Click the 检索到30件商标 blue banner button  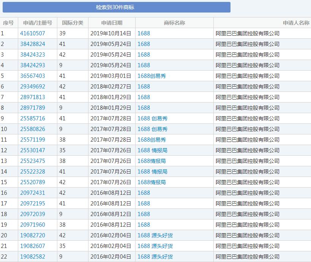click(x=115, y=7)
